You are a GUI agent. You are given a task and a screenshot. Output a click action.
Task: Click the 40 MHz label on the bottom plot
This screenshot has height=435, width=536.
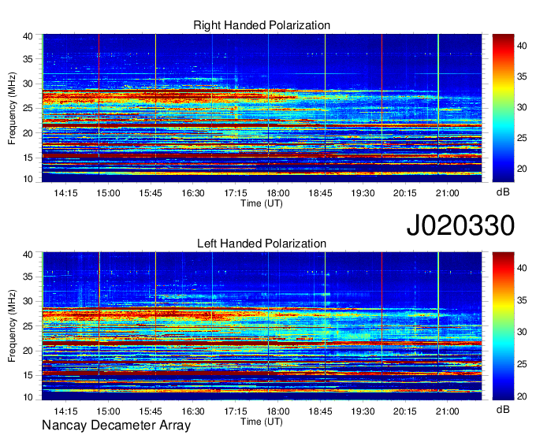28,255
